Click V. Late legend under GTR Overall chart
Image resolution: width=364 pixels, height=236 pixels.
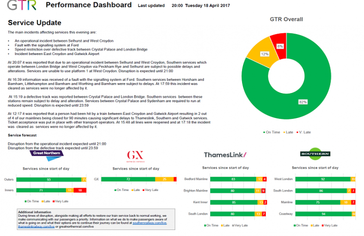pyautogui.click(x=304, y=132)
